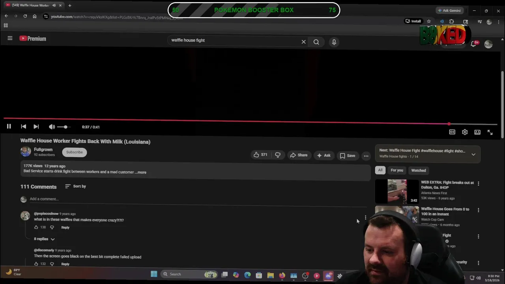505x284 pixels.
Task: Install the YouTube app from the address bar
Action: tap(413, 21)
